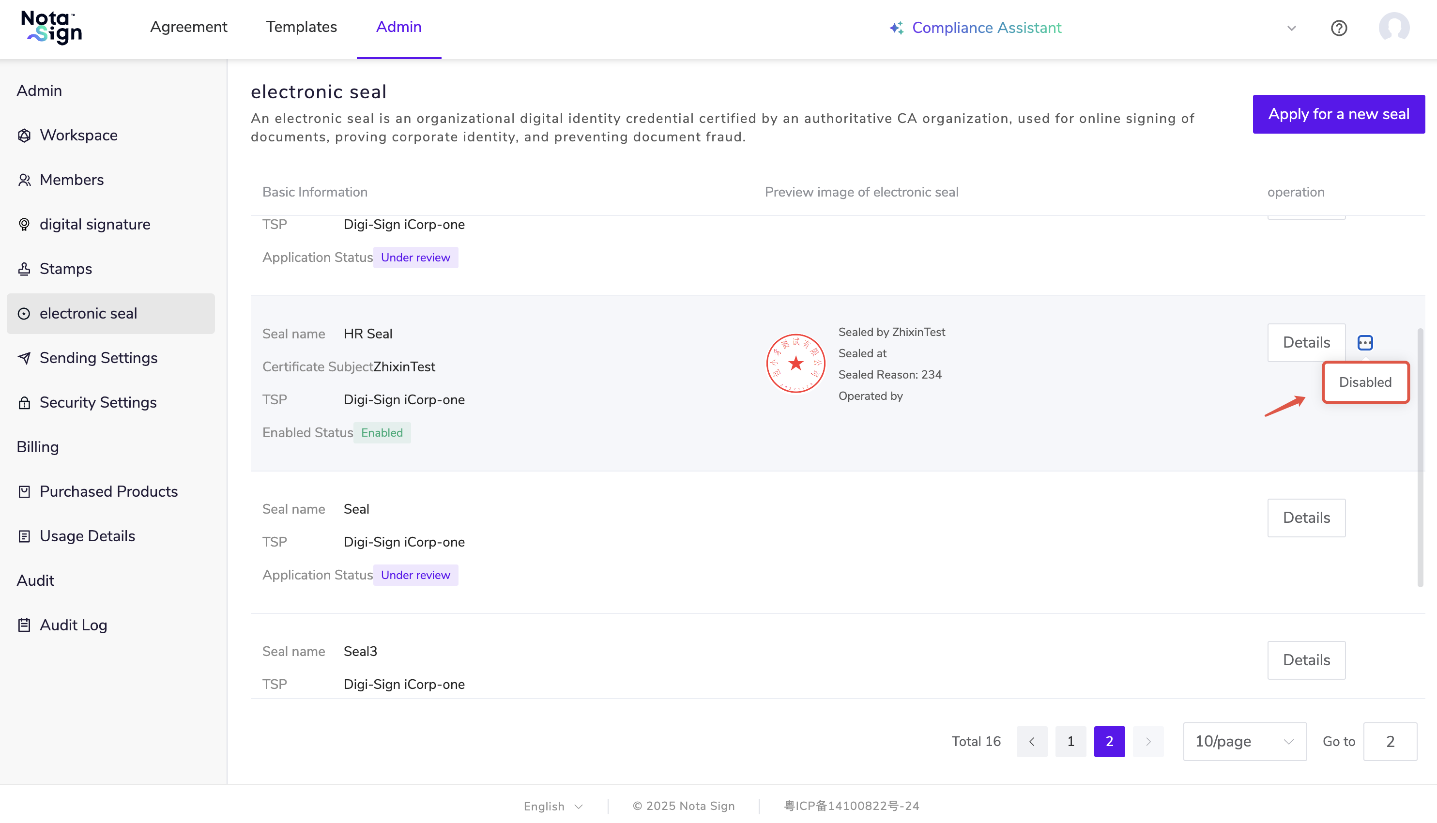Expand the 10/page size dropdown
1437x823 pixels.
pyautogui.click(x=1244, y=741)
